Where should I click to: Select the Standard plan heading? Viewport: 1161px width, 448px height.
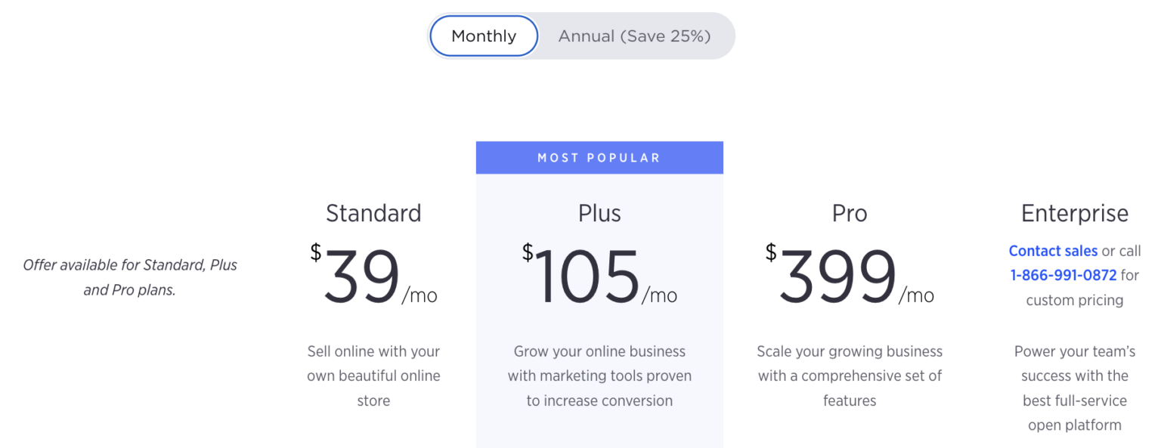373,213
